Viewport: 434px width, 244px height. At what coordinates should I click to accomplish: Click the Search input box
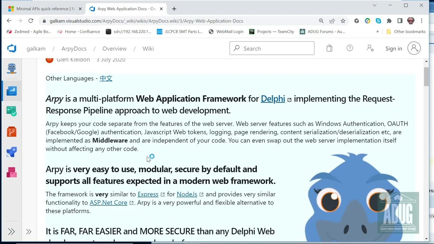[272, 48]
